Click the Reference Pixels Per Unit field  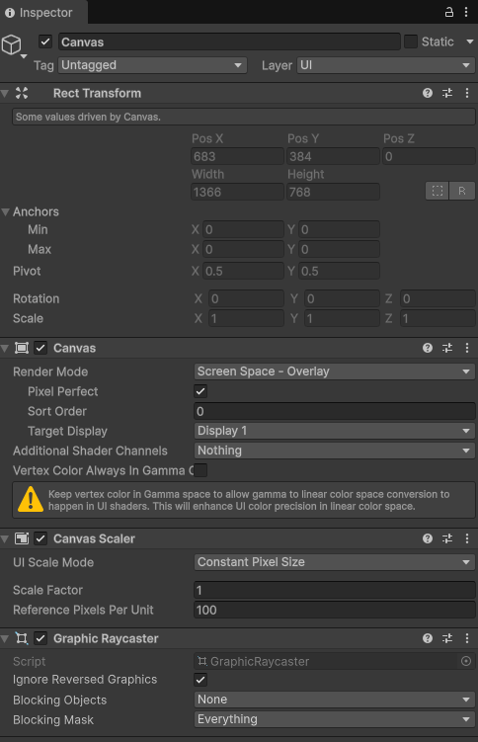(334, 610)
